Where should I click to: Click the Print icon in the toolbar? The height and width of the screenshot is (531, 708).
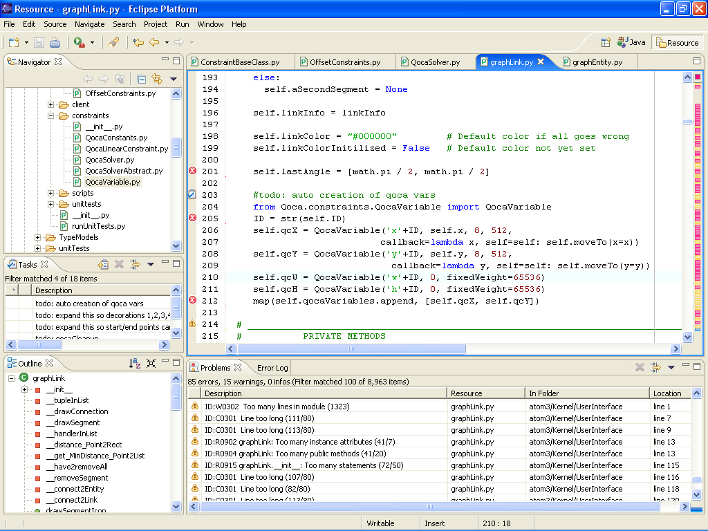55,42
